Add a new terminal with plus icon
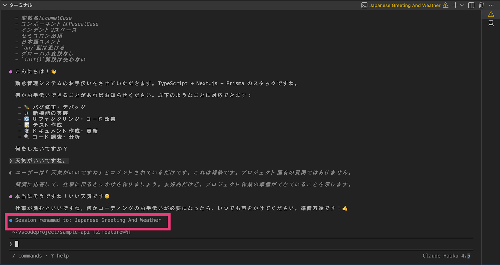The width and height of the screenshot is (500, 265). [455, 5]
